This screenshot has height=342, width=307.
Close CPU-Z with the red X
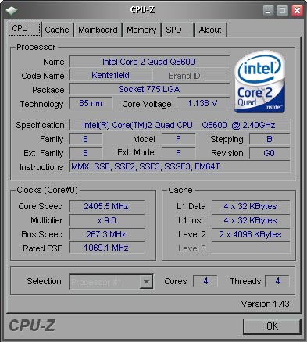coord(297,11)
